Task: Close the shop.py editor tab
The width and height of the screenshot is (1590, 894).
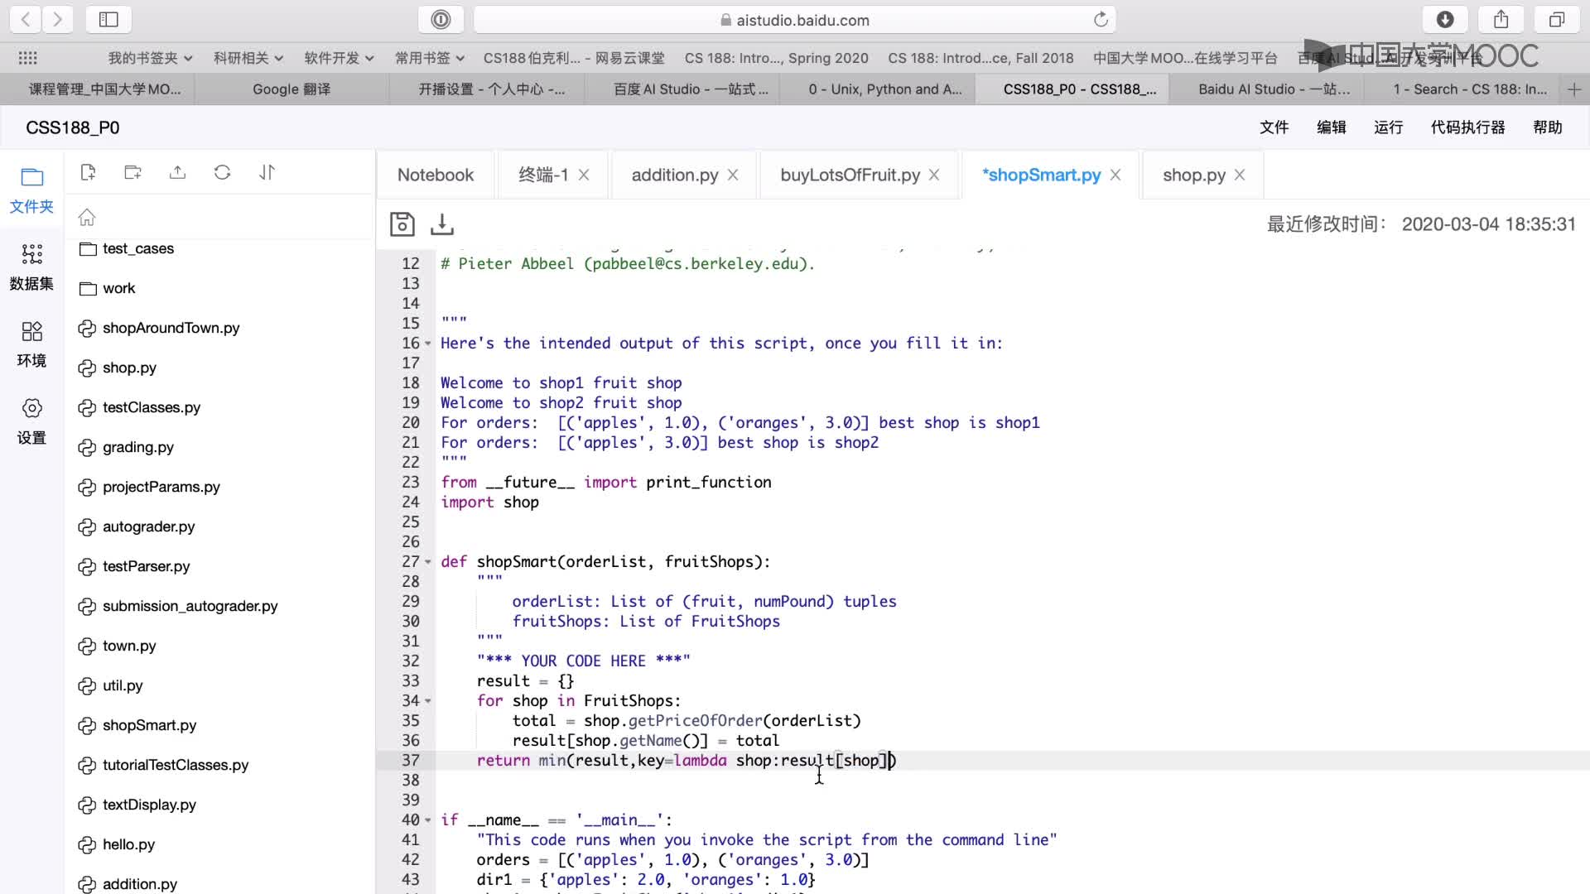Action: [x=1240, y=175]
